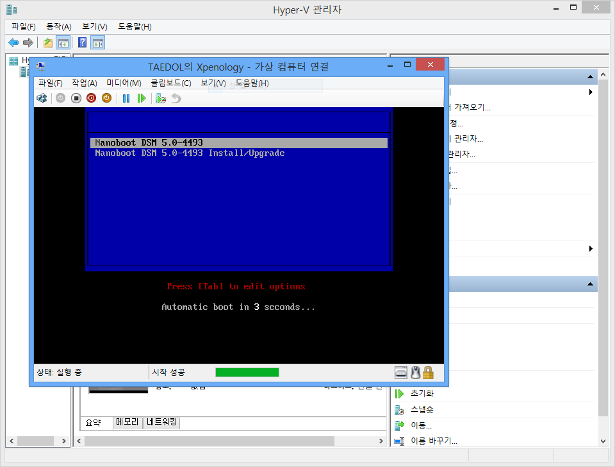Switch to the 요약 tab
Image resolution: width=615 pixels, height=467 pixels.
point(94,423)
